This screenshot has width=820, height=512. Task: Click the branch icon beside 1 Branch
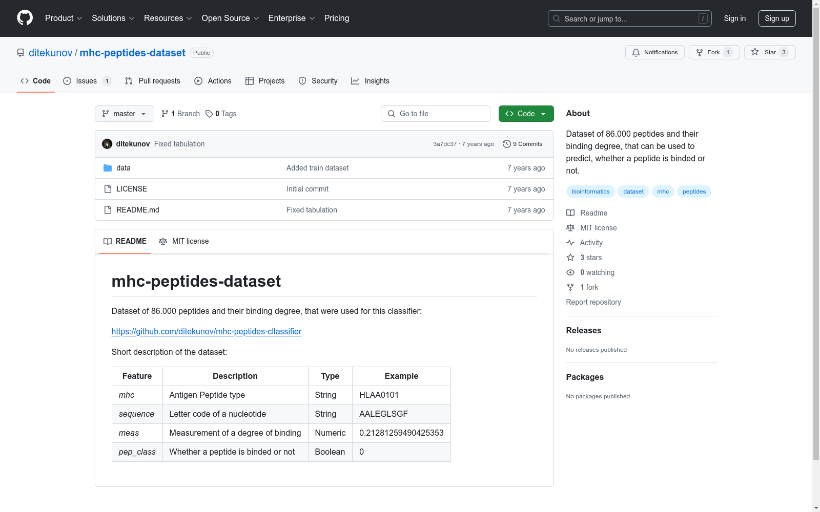pos(165,114)
